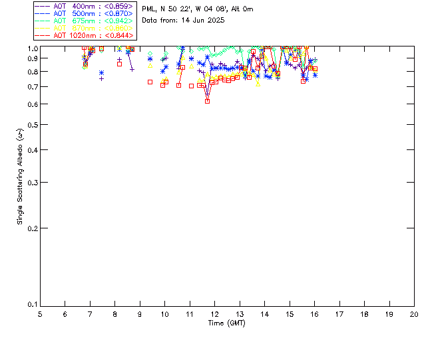The width and height of the screenshot is (426, 340).
Task: Click the y-axis tick label 0.2
Action: (x=31, y=228)
